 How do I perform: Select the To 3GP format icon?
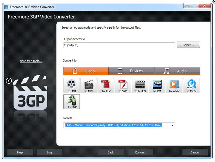(x=72, y=102)
